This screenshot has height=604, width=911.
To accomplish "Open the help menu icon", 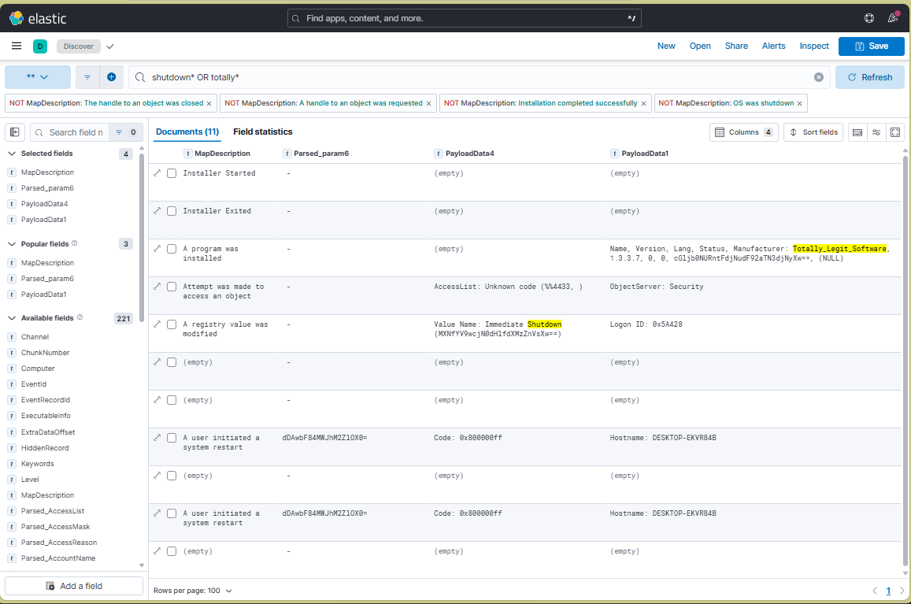I will [869, 17].
